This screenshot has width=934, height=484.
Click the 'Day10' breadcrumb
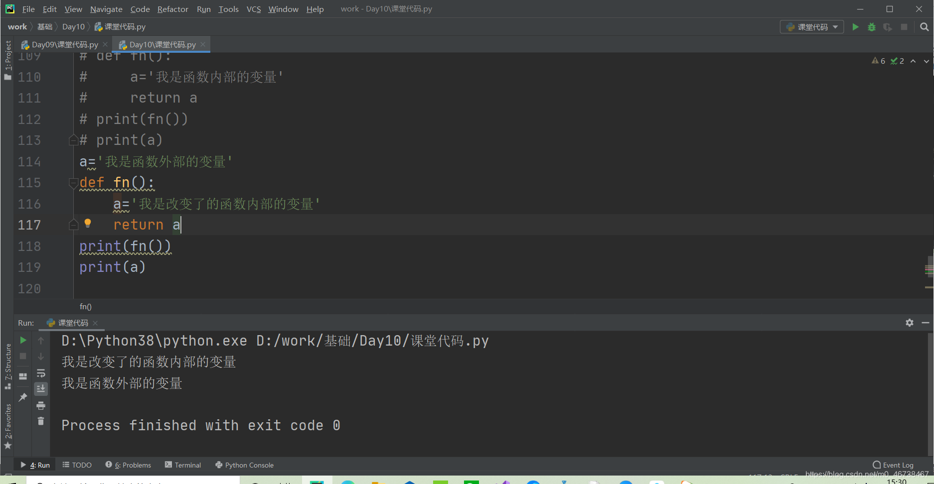point(73,27)
